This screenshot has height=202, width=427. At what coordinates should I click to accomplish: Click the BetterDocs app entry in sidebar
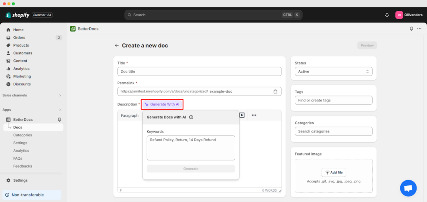[x=23, y=119]
